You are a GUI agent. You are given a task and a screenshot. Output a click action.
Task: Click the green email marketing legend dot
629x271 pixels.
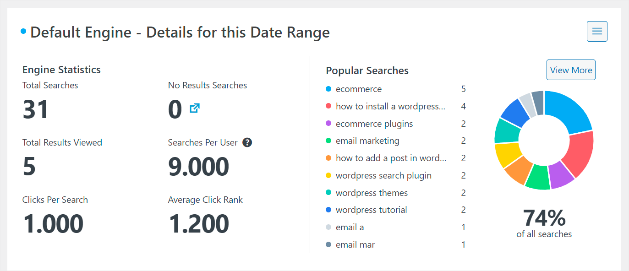[x=328, y=141]
